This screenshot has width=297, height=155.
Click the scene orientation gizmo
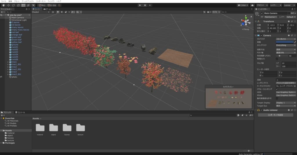(246, 22)
